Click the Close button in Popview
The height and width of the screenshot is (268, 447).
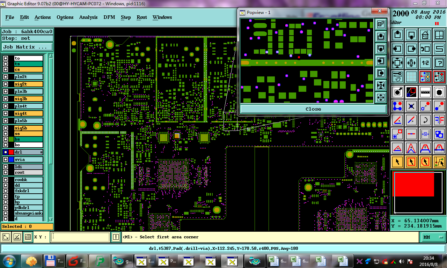tap(313, 109)
